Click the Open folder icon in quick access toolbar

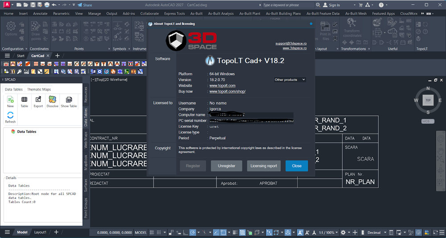pos(26,5)
